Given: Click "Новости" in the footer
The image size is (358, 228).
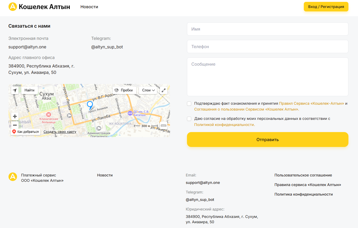Looking at the screenshot, I should click(105, 175).
